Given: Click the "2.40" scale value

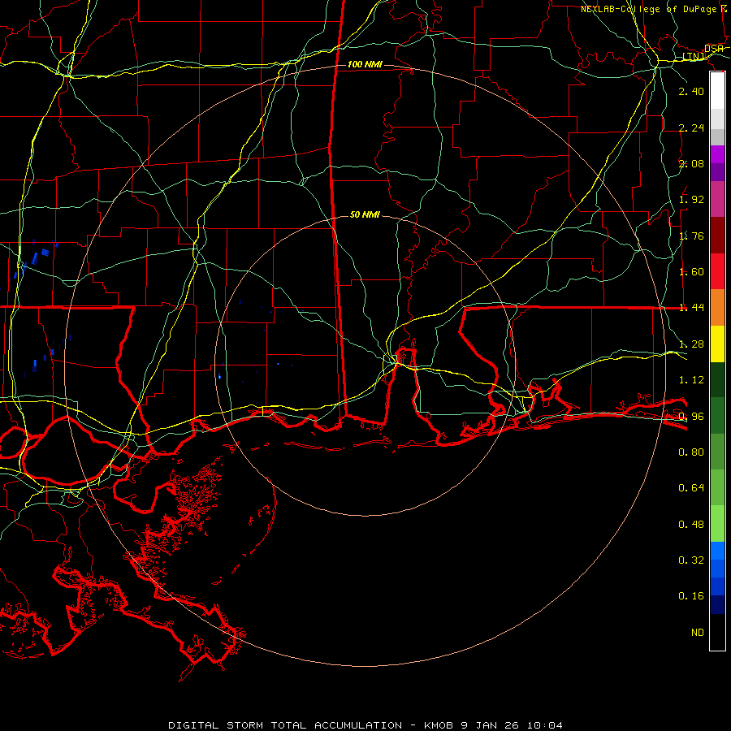Looking at the screenshot, I should tap(691, 91).
